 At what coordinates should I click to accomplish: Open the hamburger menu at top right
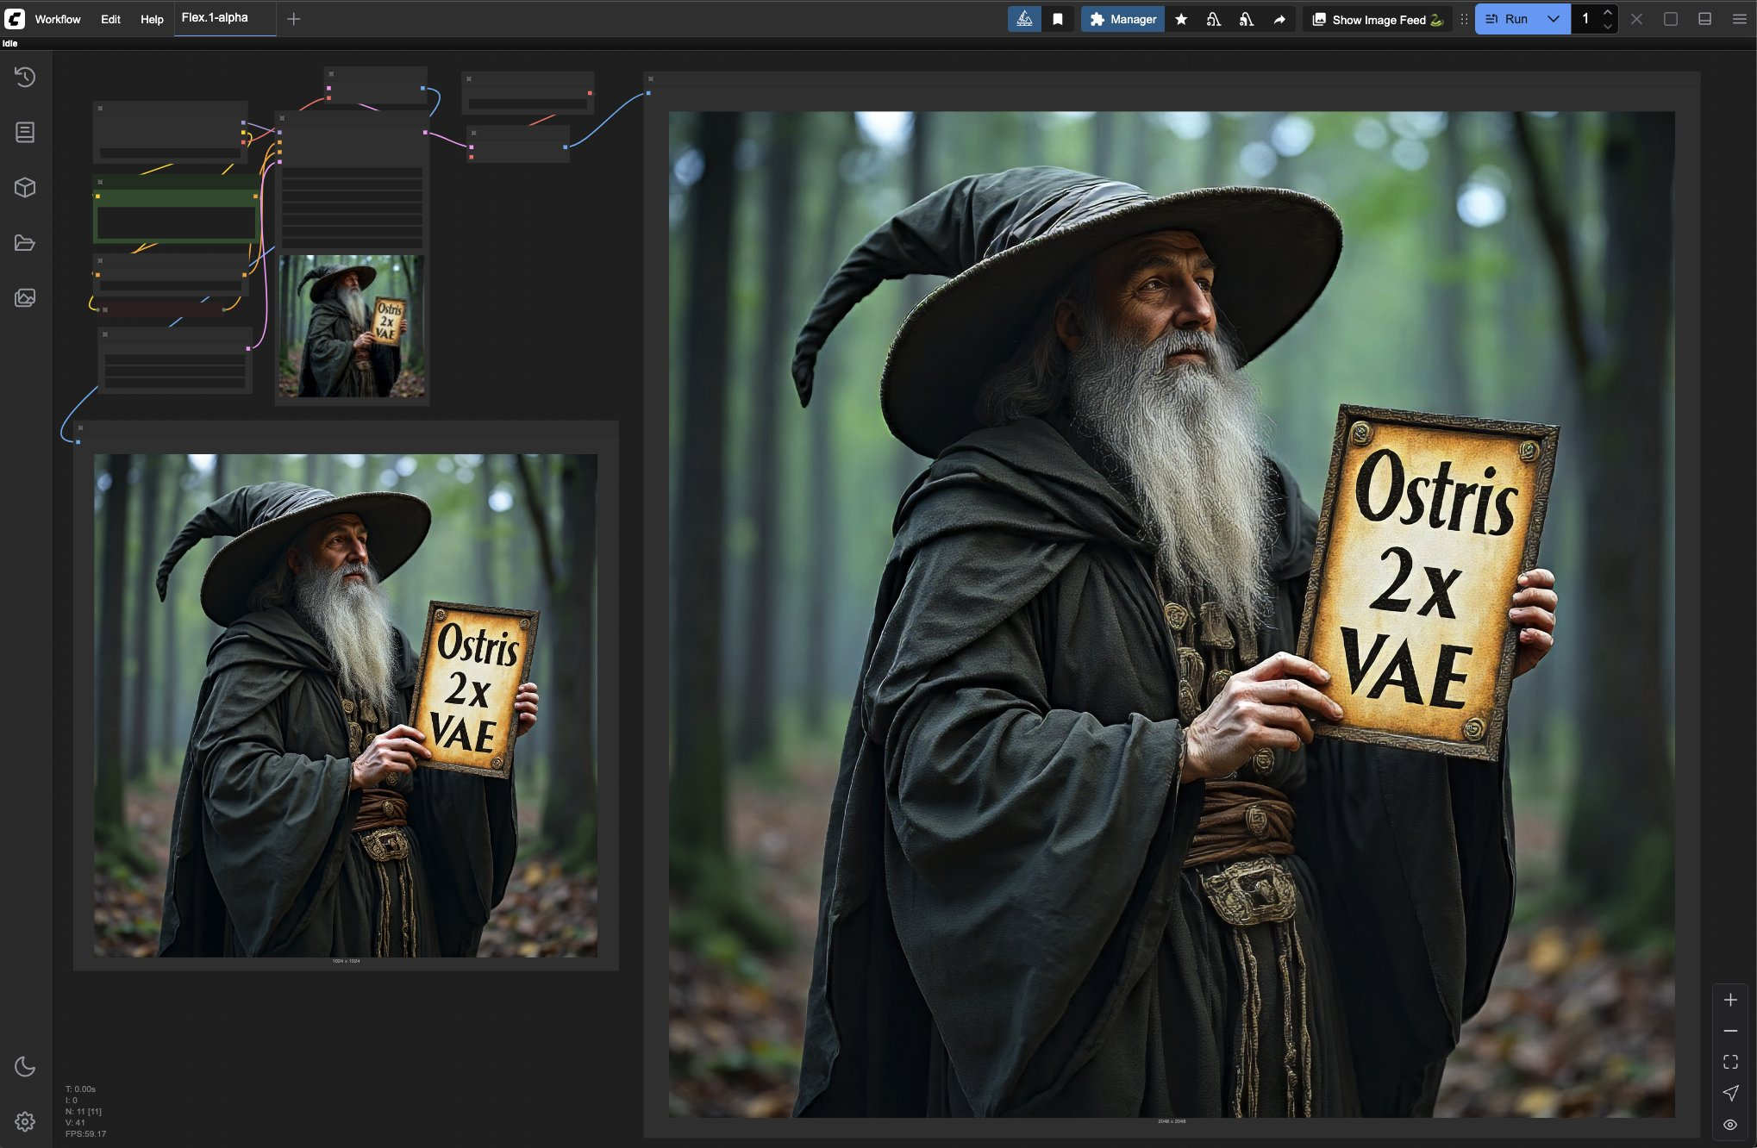pyautogui.click(x=1739, y=19)
